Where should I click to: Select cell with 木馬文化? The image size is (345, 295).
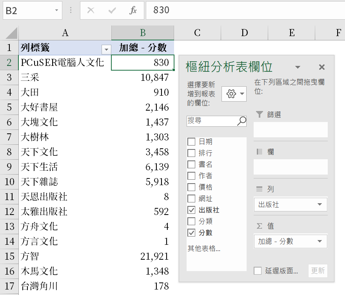click(x=65, y=271)
